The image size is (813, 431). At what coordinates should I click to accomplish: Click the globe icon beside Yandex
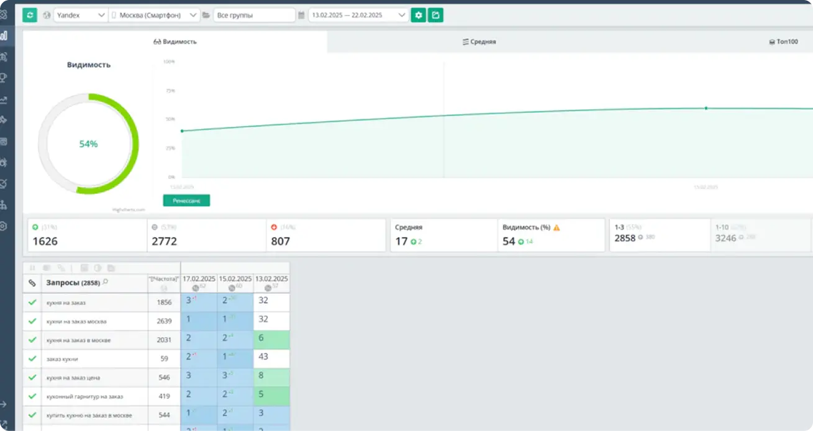point(47,15)
